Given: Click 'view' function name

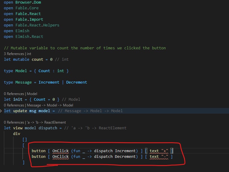Looking at the screenshot, I should point(18,128).
